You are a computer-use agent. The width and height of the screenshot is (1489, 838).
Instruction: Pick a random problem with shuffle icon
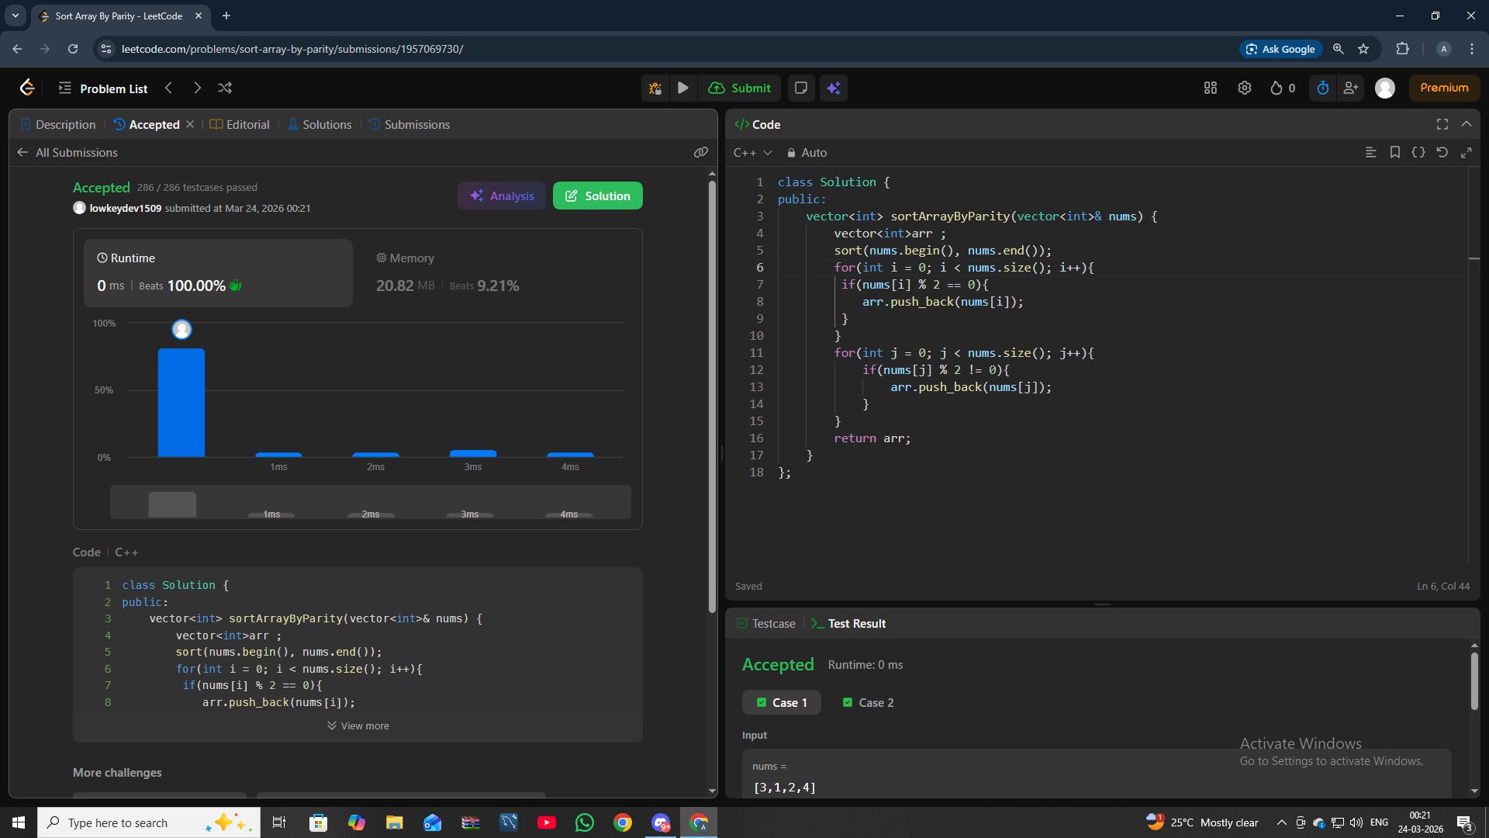225,88
